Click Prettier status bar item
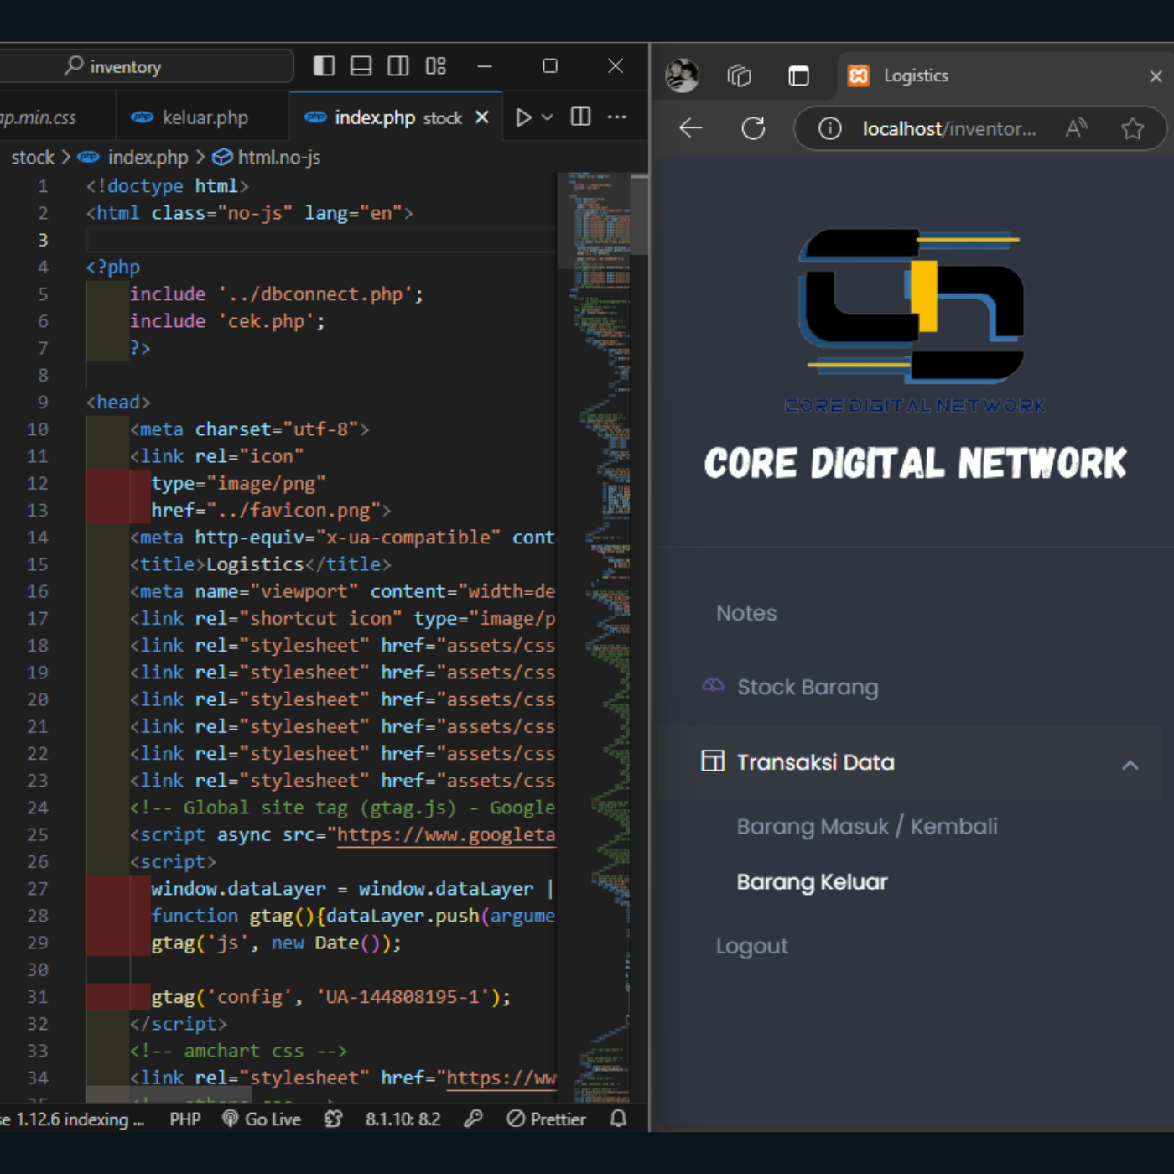 coord(547,1119)
